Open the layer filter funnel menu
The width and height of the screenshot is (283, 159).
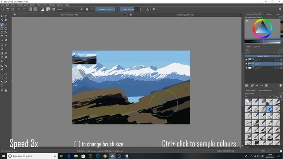pos(278,53)
